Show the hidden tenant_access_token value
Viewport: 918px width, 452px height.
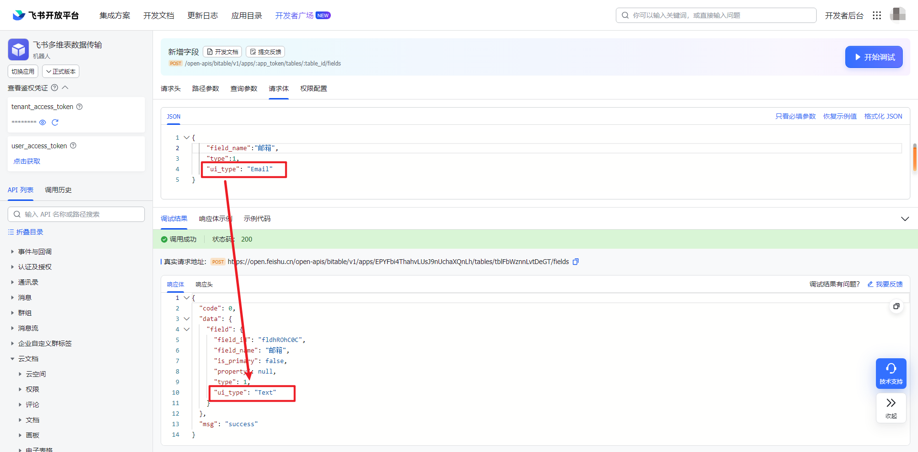[43, 122]
